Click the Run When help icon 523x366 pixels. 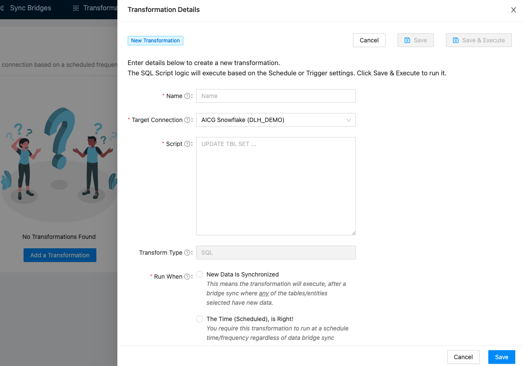tap(187, 277)
